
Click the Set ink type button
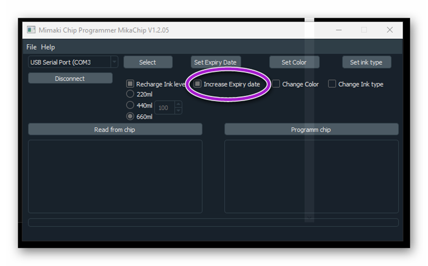click(366, 62)
